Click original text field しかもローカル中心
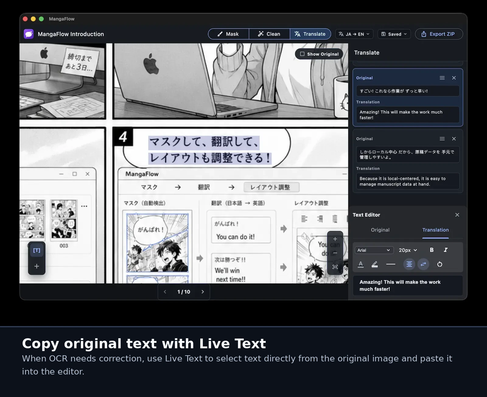Image resolution: width=487 pixels, height=397 pixels. pyautogui.click(x=408, y=154)
